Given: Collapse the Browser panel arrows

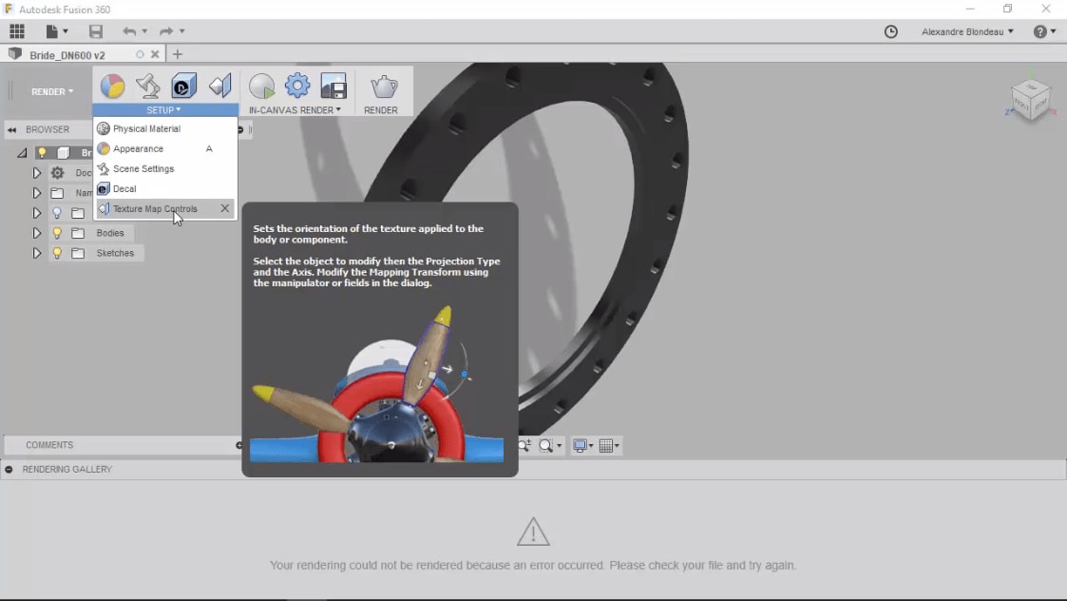Looking at the screenshot, I should tap(11, 129).
